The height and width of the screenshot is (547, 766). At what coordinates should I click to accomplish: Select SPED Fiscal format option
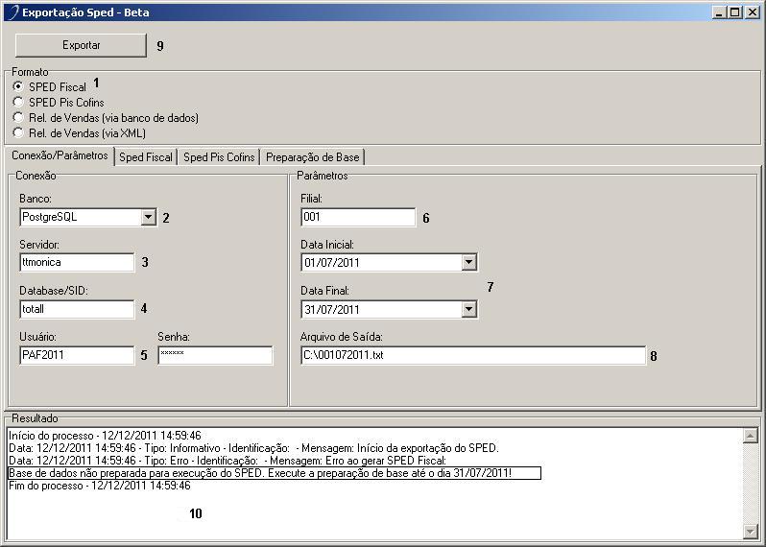tap(18, 86)
